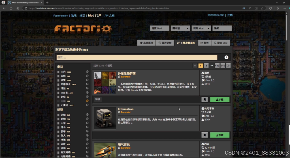290x158 pixels.
Task: Check the Mod 包 category checkbox
Action: [x=58, y=93]
